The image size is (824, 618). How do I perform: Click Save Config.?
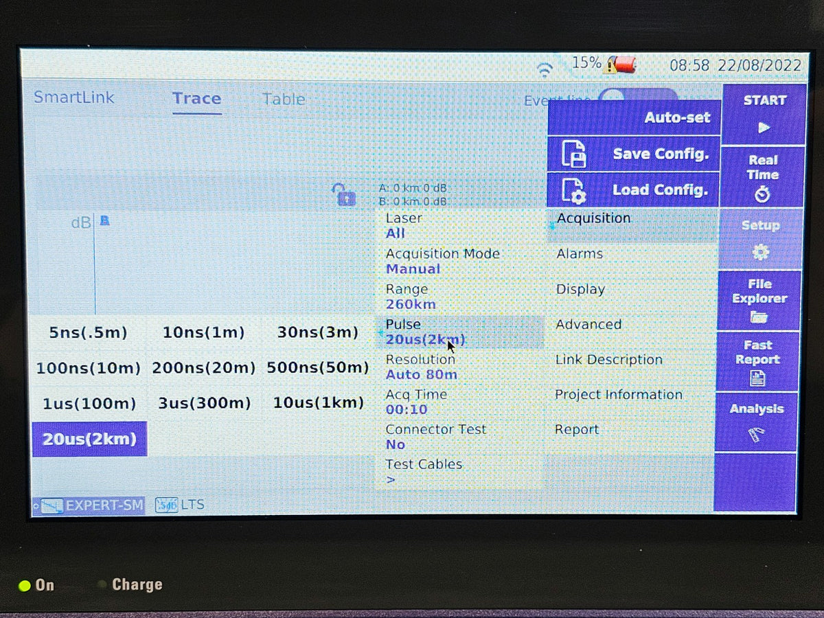click(x=633, y=154)
